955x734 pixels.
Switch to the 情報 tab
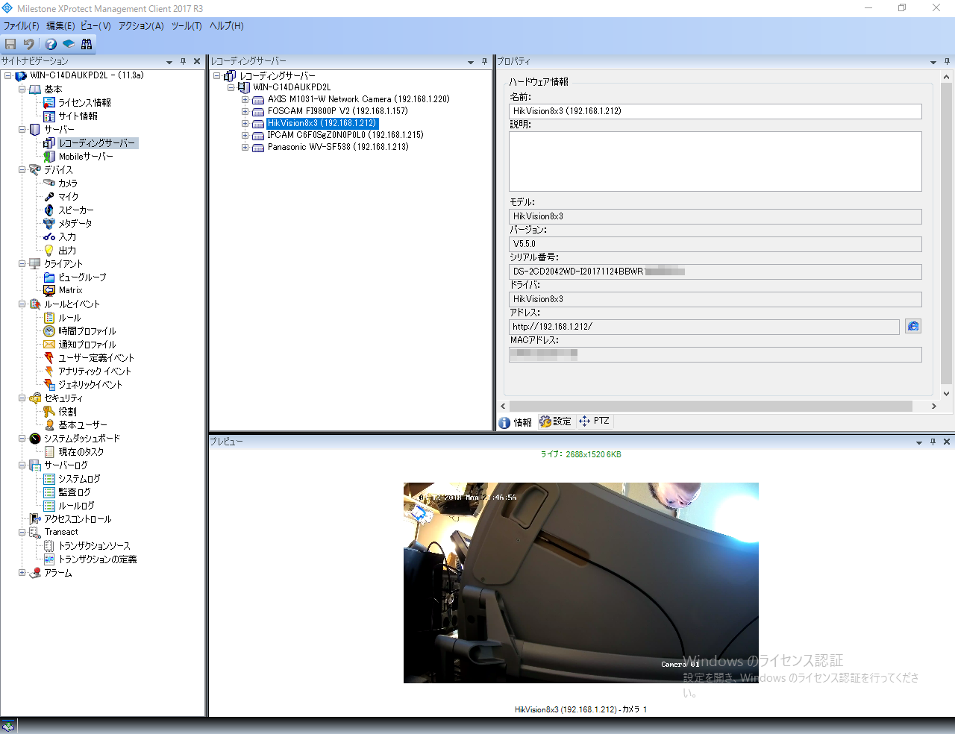pos(516,422)
